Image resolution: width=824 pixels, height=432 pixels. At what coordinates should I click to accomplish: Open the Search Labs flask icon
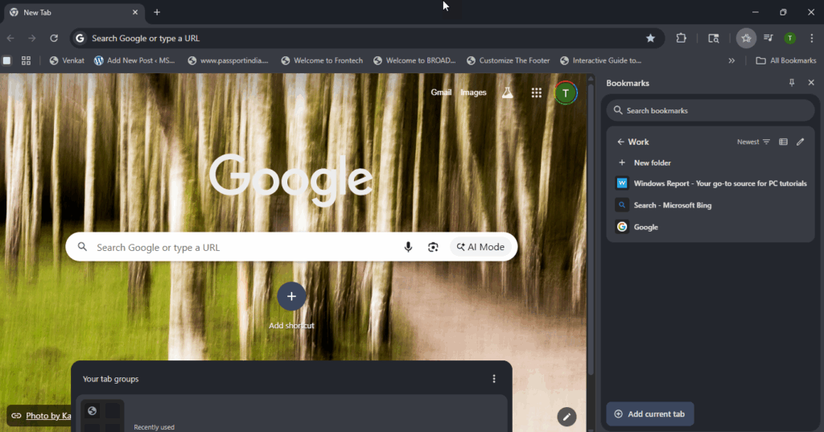click(507, 93)
